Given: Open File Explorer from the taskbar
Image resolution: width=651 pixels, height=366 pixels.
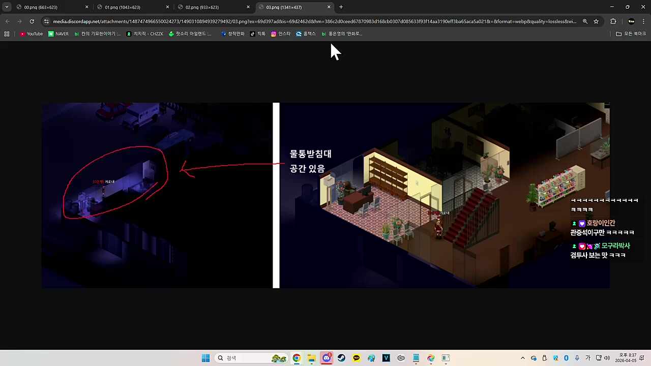Looking at the screenshot, I should click(x=311, y=358).
